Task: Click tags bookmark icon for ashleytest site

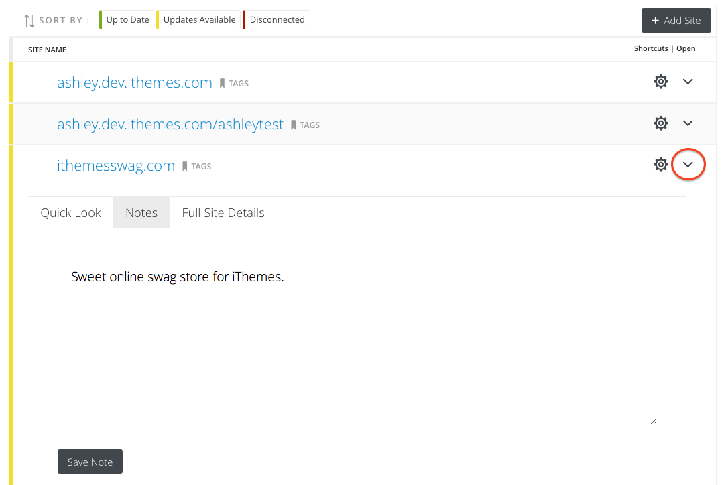Action: click(293, 125)
